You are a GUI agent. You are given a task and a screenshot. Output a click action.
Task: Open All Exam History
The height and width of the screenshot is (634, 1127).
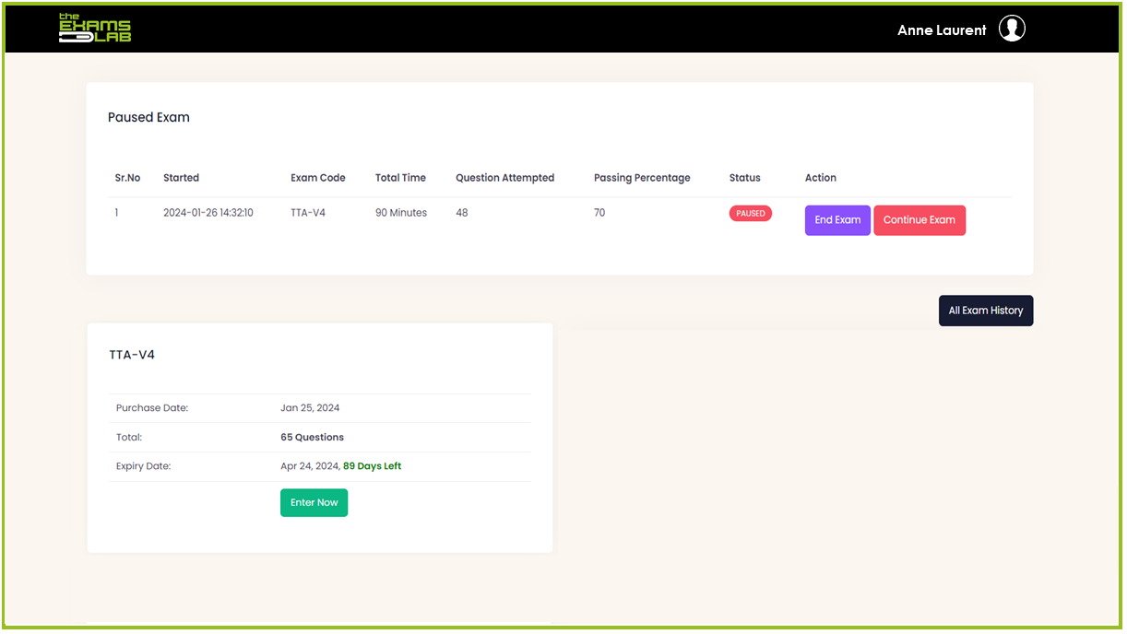coord(985,311)
